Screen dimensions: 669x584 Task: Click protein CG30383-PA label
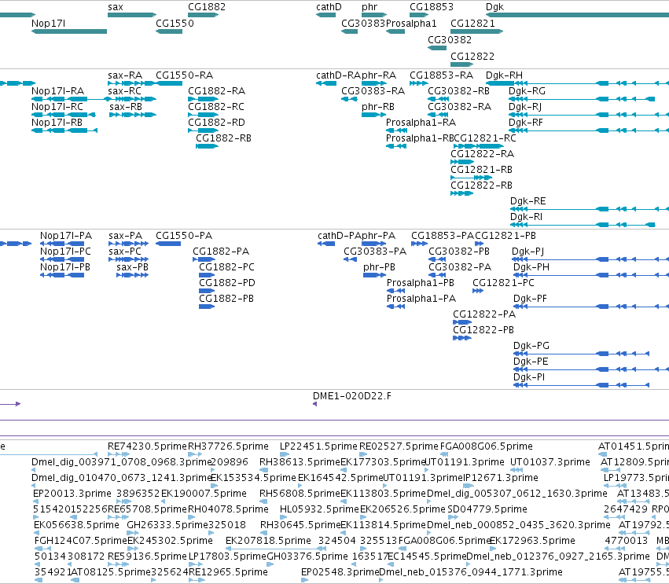tap(375, 252)
